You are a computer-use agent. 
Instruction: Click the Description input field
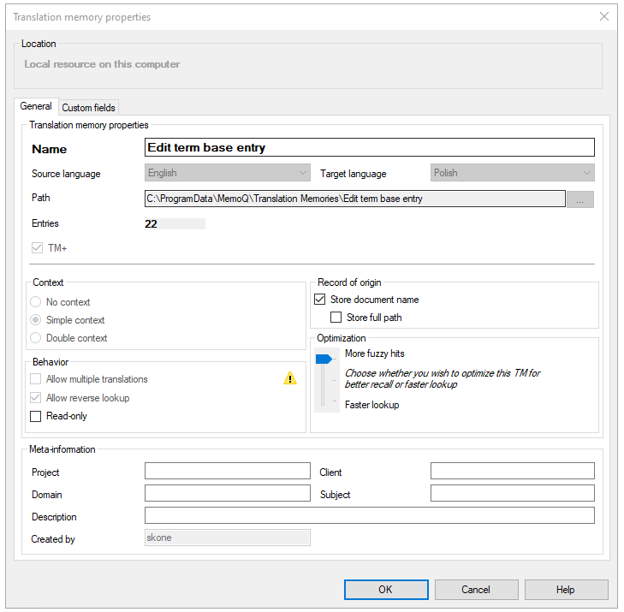(369, 516)
